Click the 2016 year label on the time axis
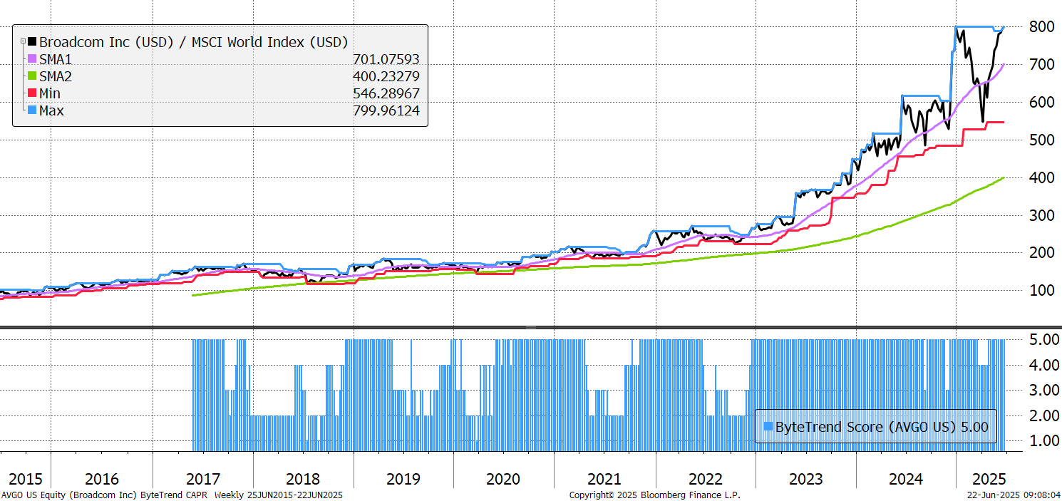Image resolution: width=1062 pixels, height=501 pixels. 102,479
